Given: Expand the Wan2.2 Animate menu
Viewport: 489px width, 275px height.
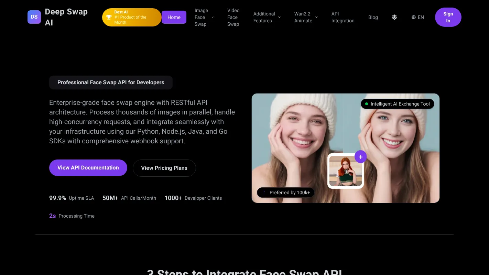Looking at the screenshot, I should tap(305, 17).
